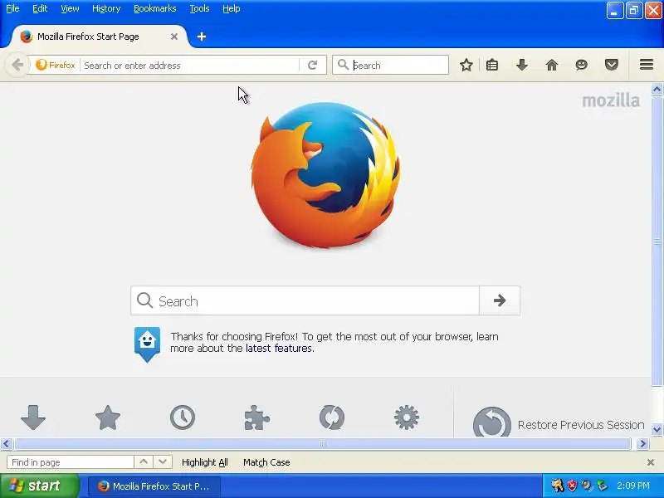Focus the toolbar Search box

click(x=390, y=65)
